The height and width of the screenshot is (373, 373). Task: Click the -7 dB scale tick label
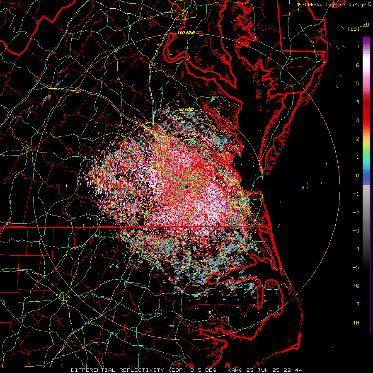coord(356,304)
